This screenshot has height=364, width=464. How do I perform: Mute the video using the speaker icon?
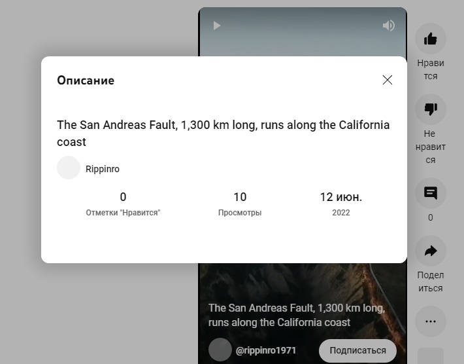(389, 26)
